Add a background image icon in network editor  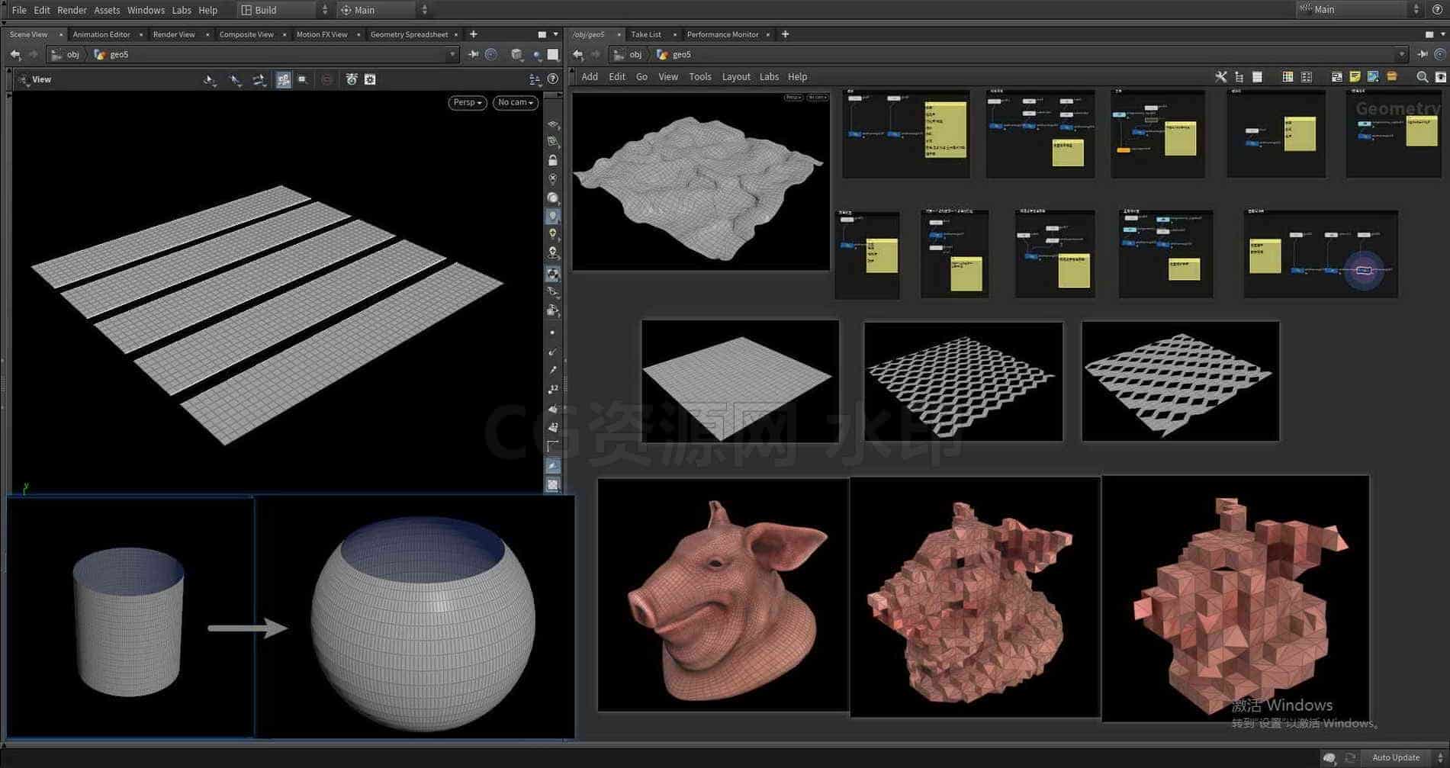(1373, 77)
